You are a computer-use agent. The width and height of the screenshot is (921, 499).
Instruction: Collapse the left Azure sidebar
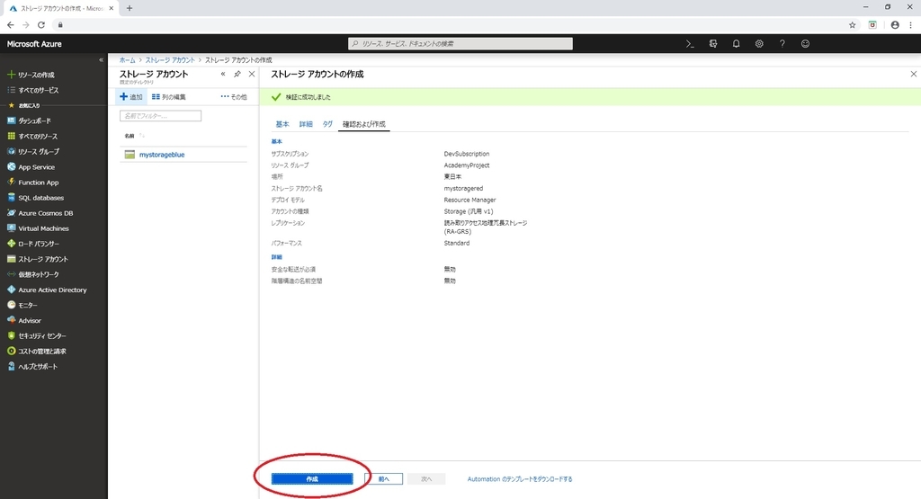[101, 60]
